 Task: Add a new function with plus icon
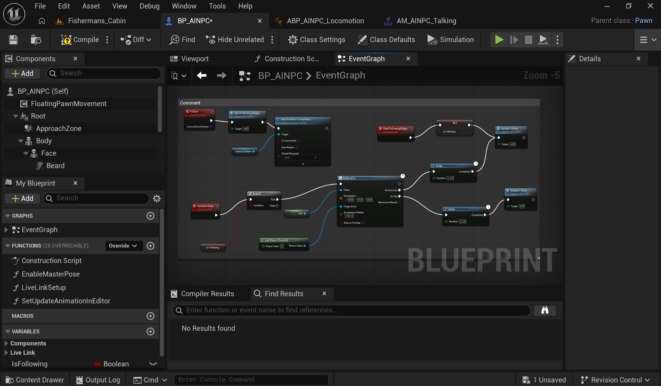(150, 246)
